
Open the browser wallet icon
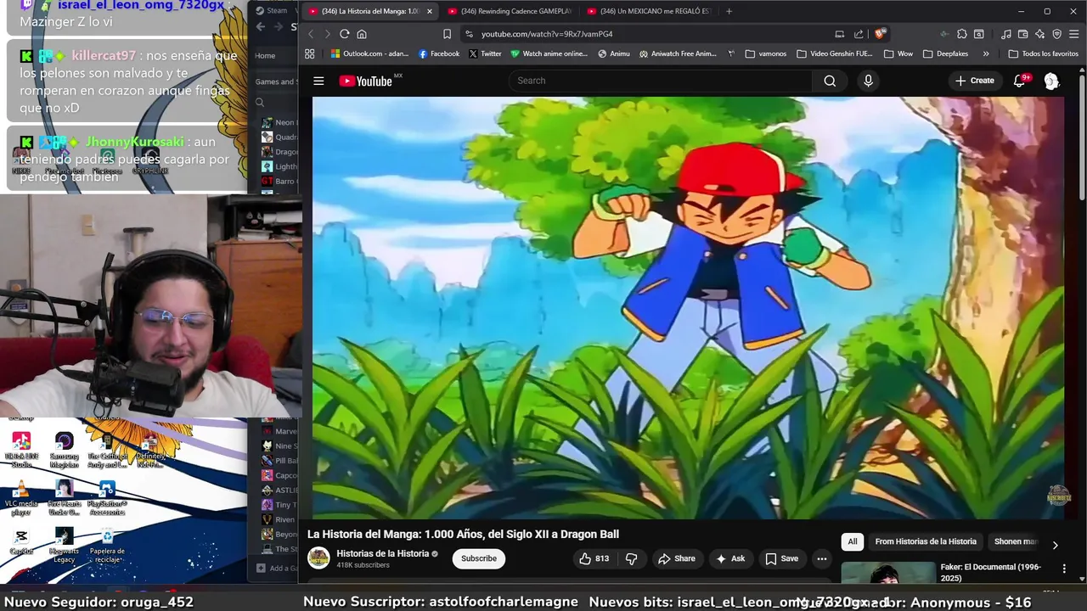point(1023,34)
